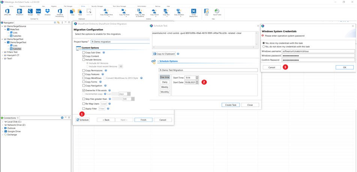Image resolution: width=357 pixels, height=172 pixels.
Task: Click the SharePoint connect icon in ribbon
Action: coord(20,12)
